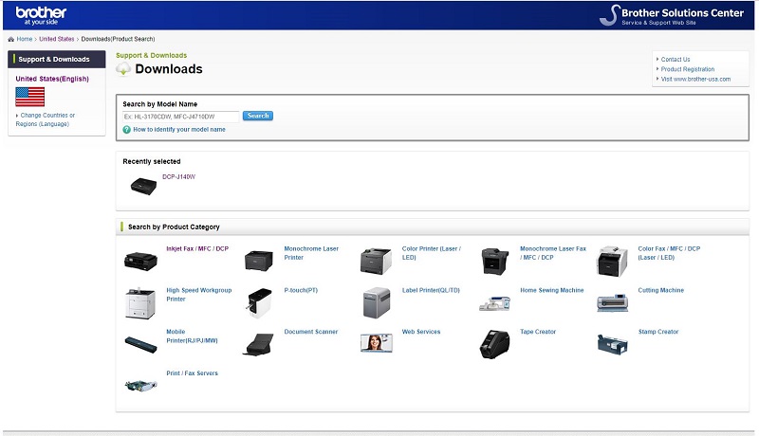
Task: Click the High Speed Workgroup Printer image
Action: (x=140, y=303)
